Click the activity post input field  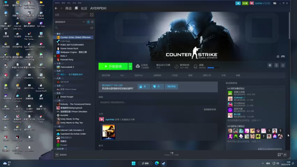pyautogui.click(x=158, y=102)
